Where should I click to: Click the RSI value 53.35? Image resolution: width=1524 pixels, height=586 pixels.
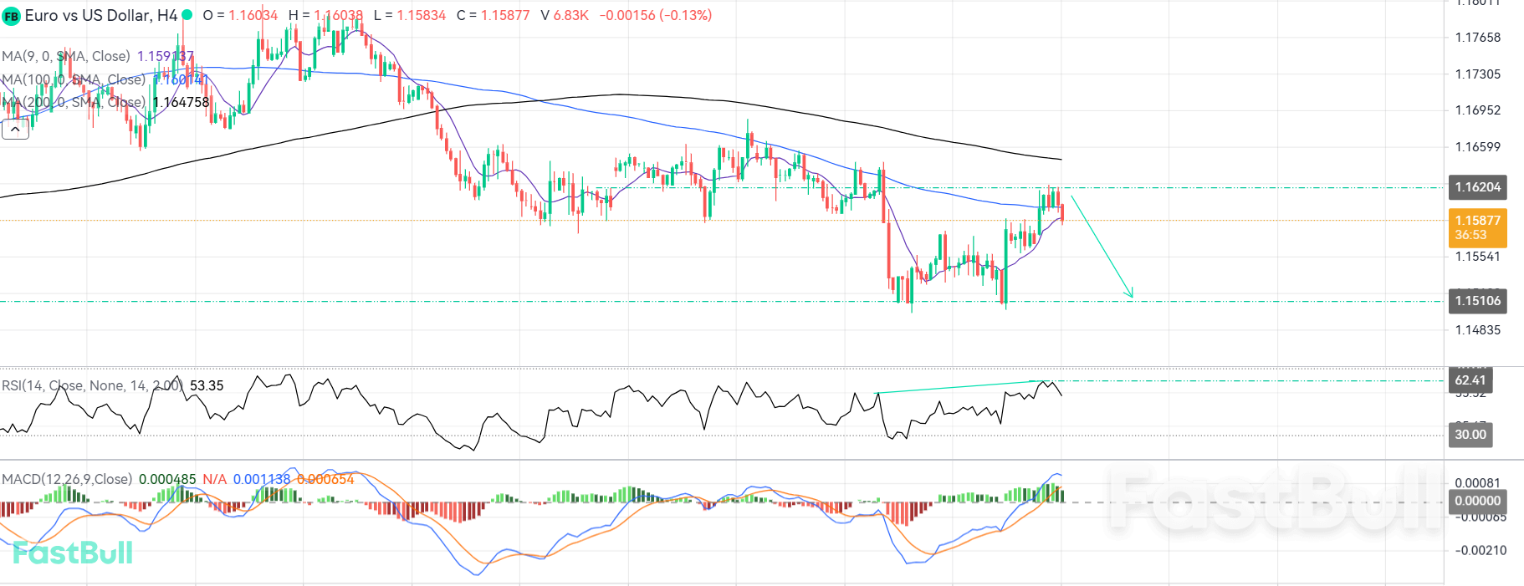207,385
